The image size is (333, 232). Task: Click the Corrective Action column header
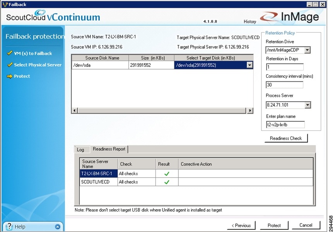coord(246,164)
